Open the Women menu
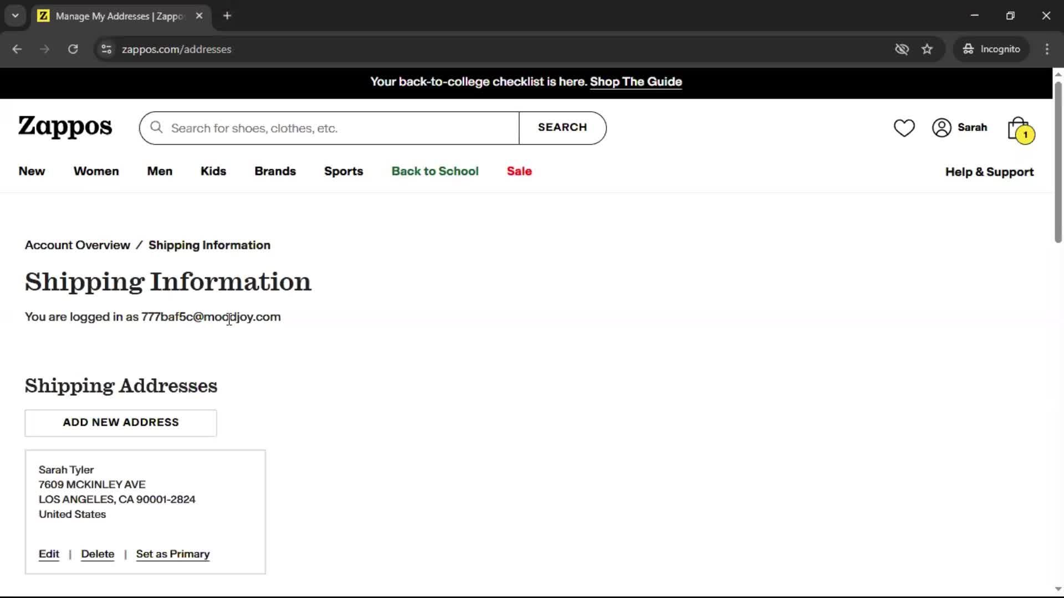Screen dimensions: 1064x598 coord(96,171)
